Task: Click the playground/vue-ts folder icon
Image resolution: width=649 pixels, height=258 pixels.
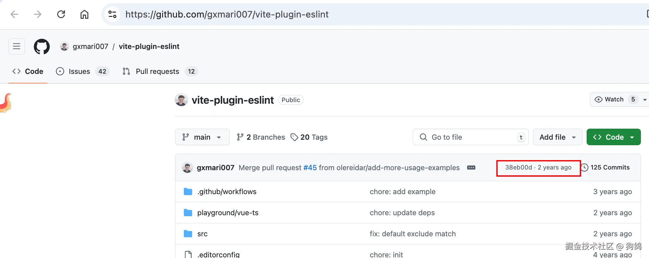Action: 188,213
